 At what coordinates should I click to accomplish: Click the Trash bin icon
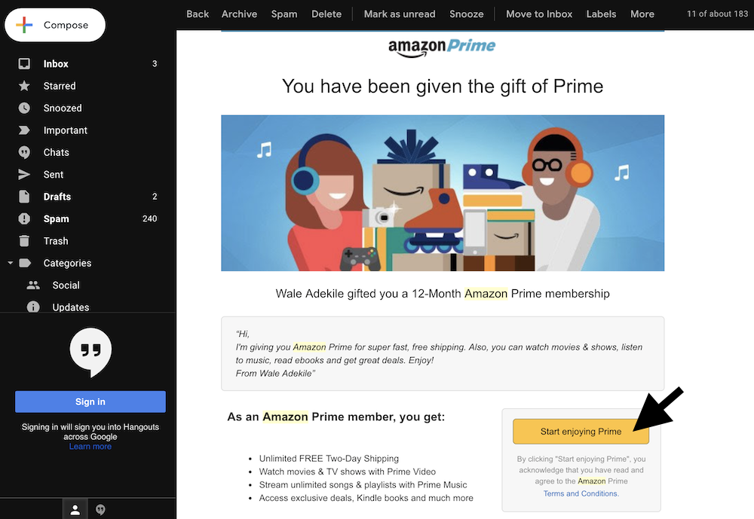24,241
